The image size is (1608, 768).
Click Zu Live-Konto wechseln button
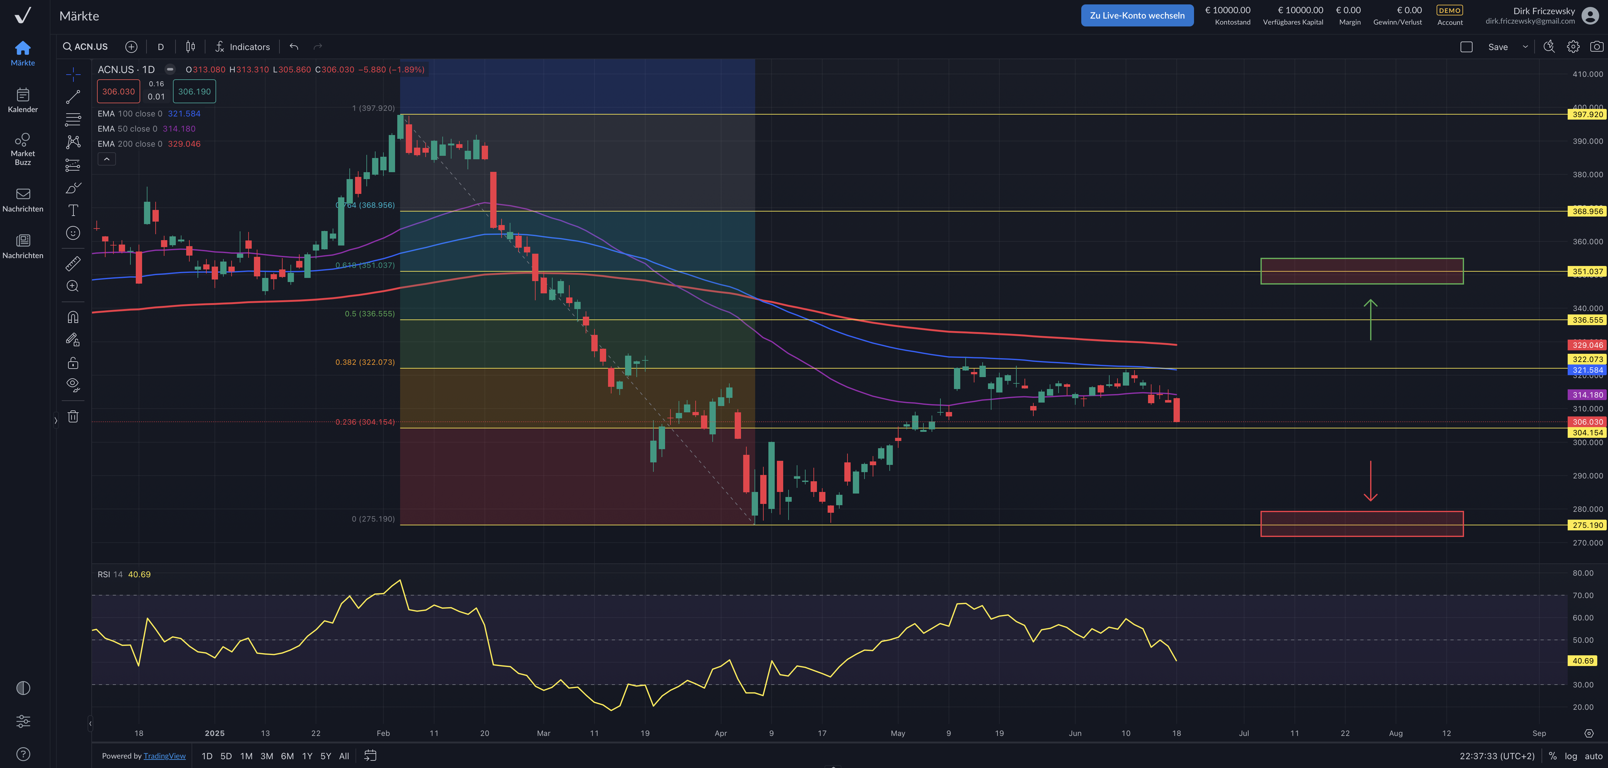tap(1137, 16)
